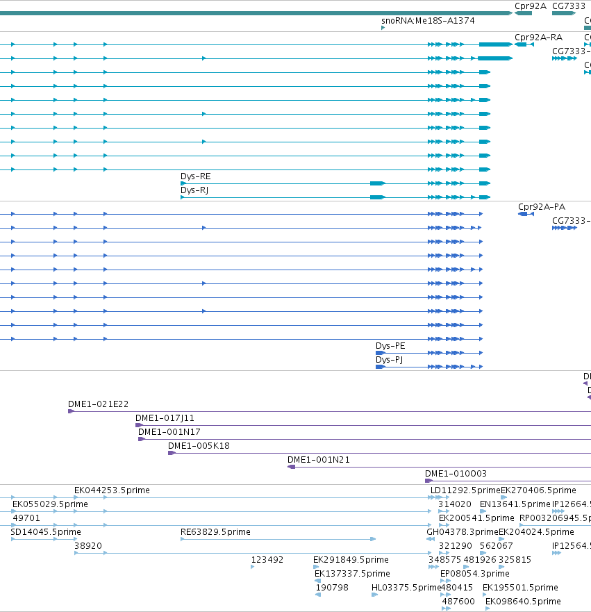Viewport: 591px width, 612px height.
Task: Click the 190798 feature label
Action: pos(332,588)
